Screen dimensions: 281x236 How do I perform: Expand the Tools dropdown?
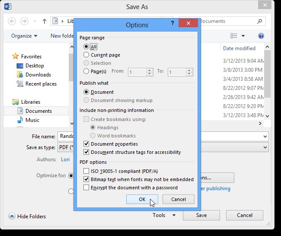click(164, 215)
